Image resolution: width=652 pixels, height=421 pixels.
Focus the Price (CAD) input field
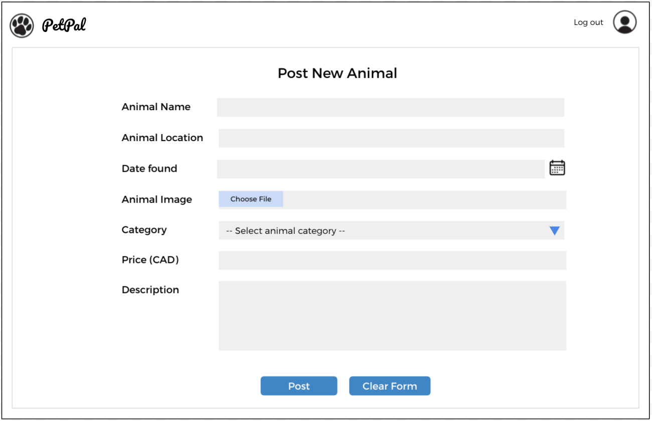tap(392, 260)
